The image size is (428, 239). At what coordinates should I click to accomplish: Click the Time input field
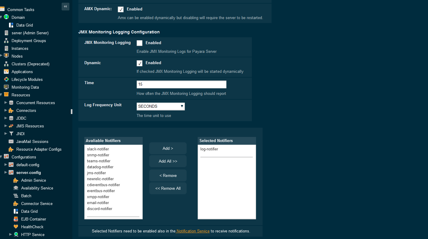pyautogui.click(x=181, y=84)
